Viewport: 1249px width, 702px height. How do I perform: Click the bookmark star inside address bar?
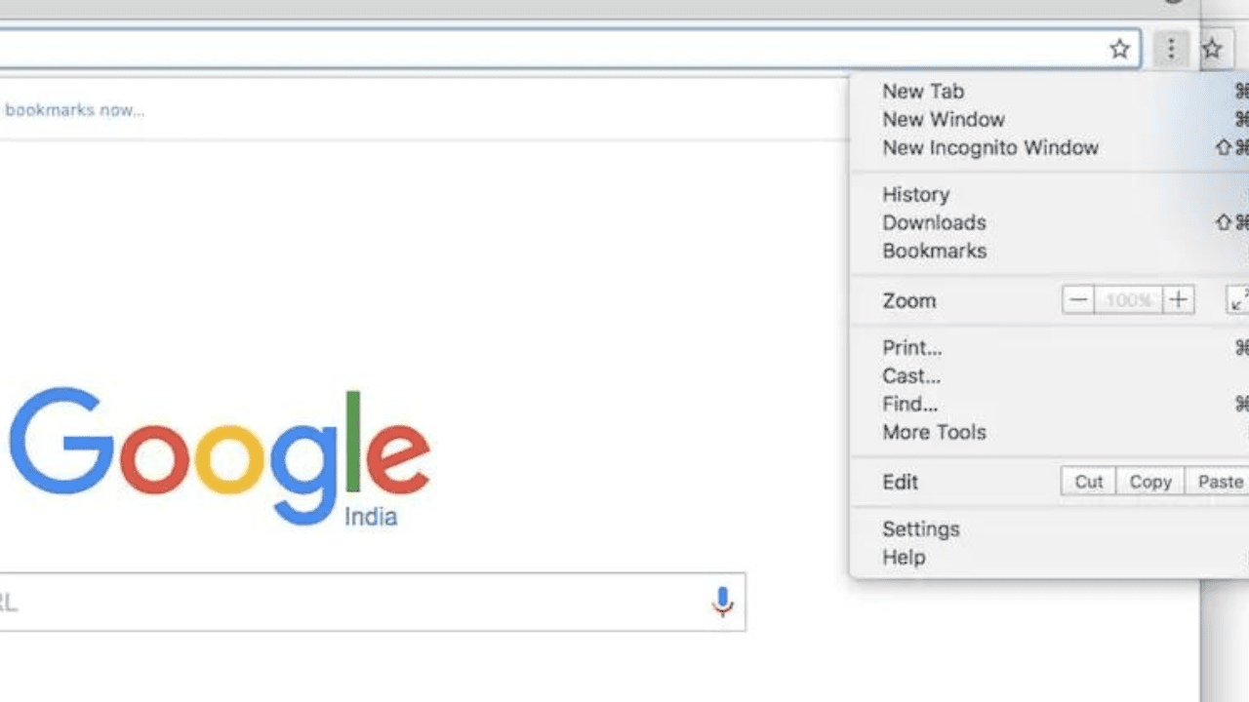point(1119,49)
